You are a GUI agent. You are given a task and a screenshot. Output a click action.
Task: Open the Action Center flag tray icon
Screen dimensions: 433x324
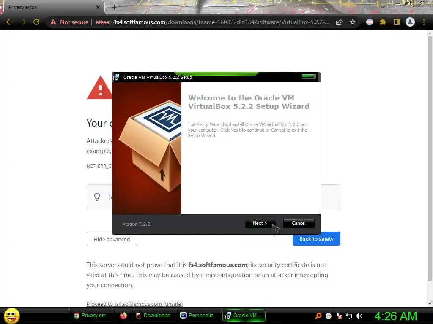339,316
